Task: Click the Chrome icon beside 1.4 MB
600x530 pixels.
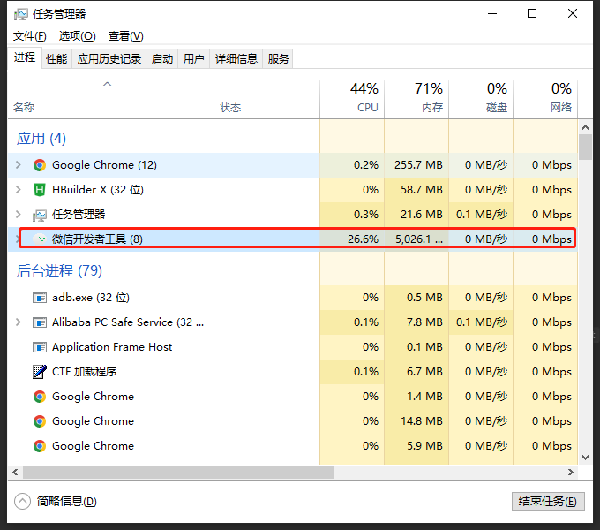Action: 40,397
